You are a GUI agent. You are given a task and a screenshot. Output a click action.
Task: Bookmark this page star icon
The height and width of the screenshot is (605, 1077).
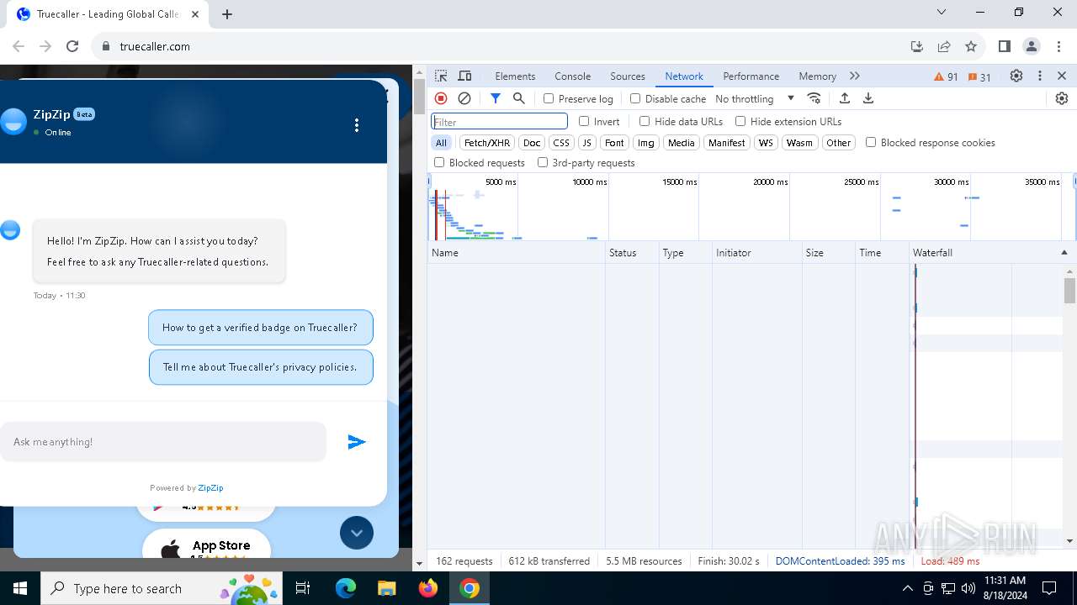tap(971, 46)
